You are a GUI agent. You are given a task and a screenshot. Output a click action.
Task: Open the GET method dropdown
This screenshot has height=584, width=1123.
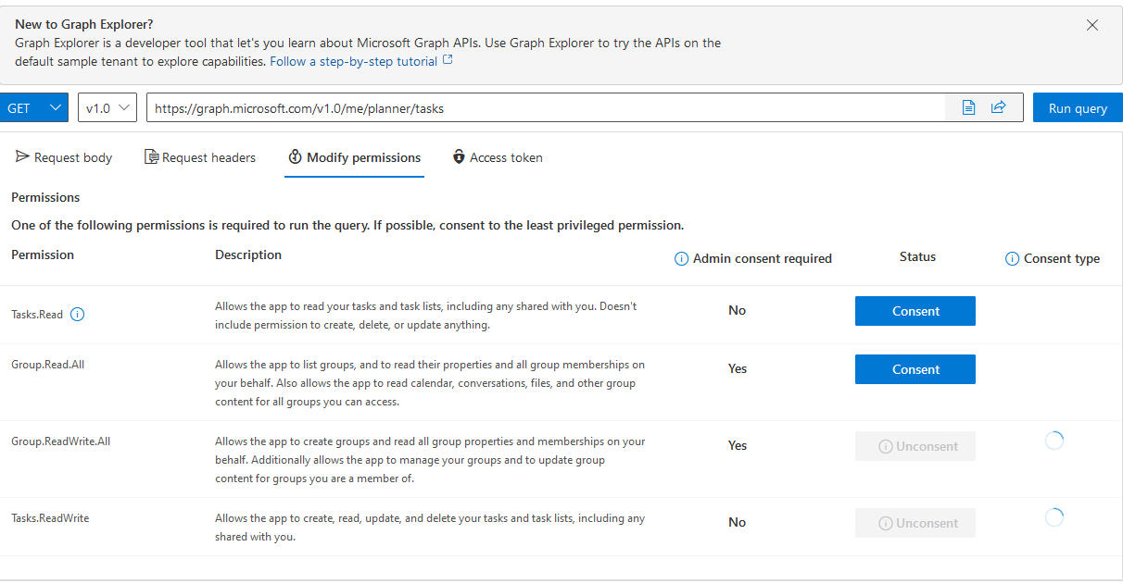[34, 108]
